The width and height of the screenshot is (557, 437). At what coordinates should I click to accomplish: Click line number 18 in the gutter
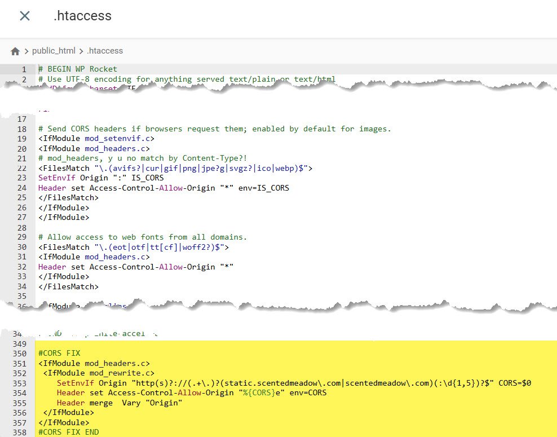22,129
